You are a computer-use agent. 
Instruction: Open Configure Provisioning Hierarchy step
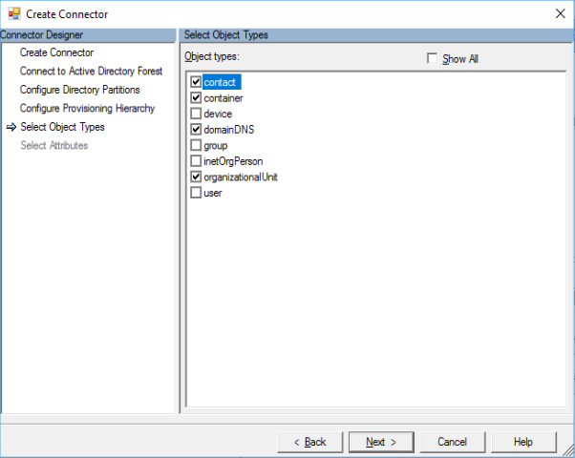tap(87, 108)
